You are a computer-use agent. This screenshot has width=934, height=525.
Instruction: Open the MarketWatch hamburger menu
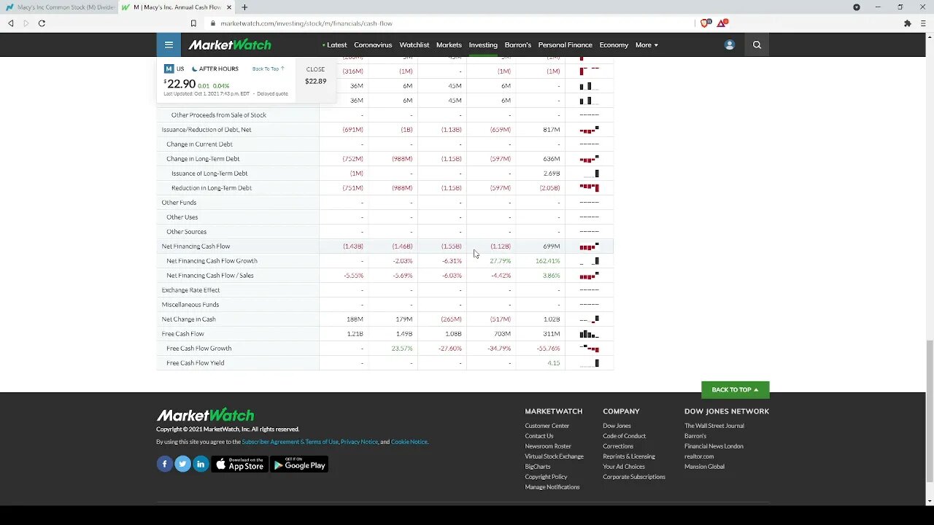pos(169,44)
